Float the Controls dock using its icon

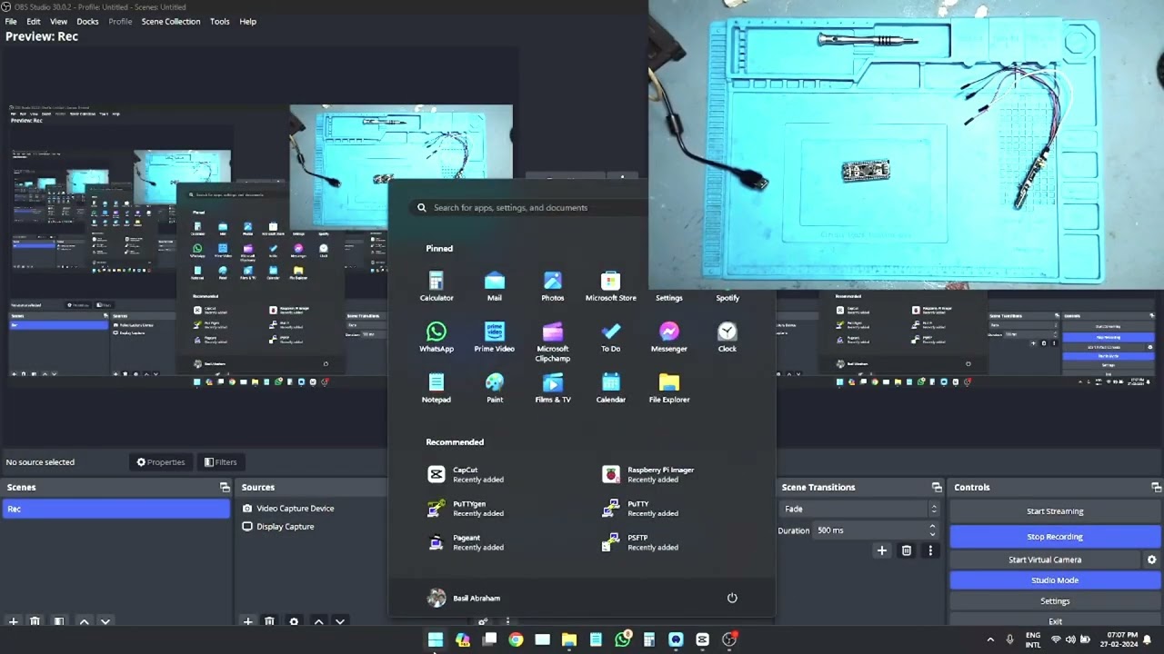point(1156,488)
